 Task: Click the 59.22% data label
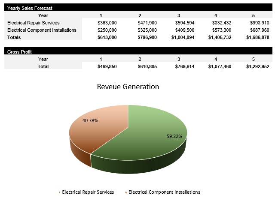pos(174,136)
